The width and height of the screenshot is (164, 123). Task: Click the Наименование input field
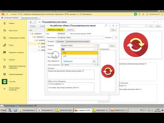[81, 38]
